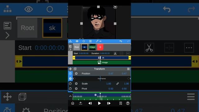Click the Transform panel title
Image resolution: width=199 pixels, height=112 pixels.
tap(99, 69)
